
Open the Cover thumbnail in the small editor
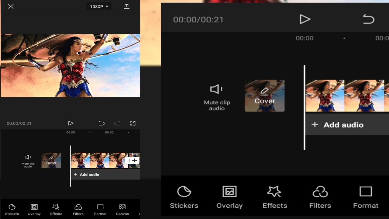click(51, 160)
